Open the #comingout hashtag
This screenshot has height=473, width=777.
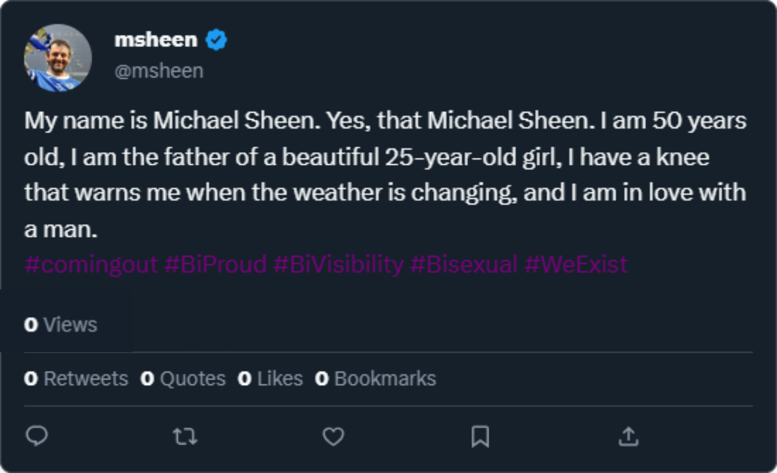[90, 264]
